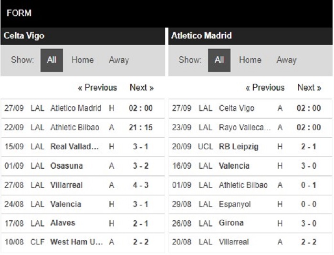
Task: Open the Girona 3 - 0 result
Action: (x=250, y=223)
